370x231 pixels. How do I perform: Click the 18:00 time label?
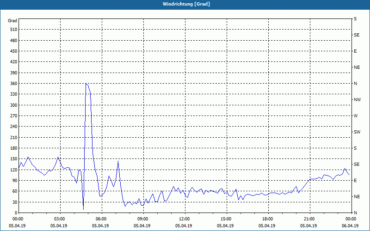[267, 219]
